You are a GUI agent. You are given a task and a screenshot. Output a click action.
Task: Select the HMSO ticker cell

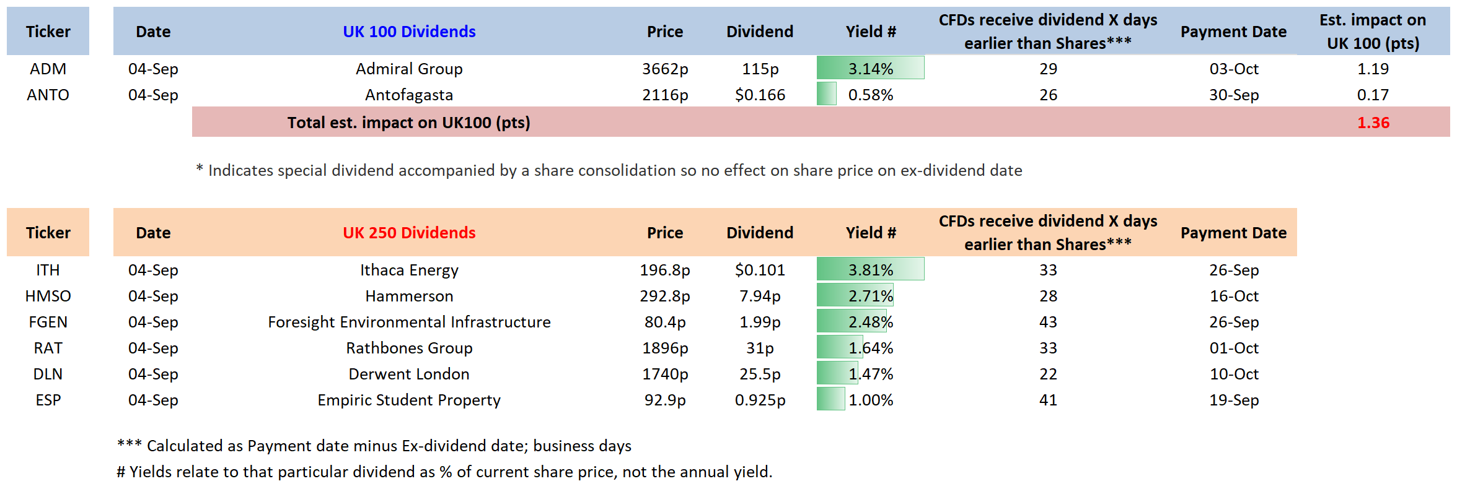click(48, 296)
